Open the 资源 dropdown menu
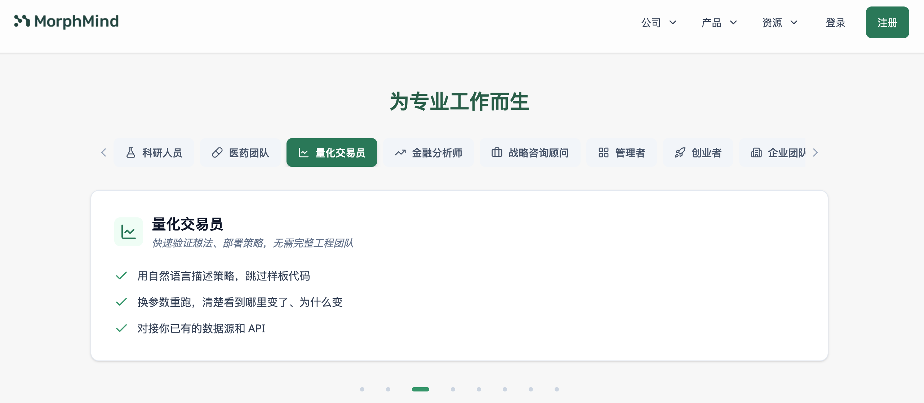 779,22
